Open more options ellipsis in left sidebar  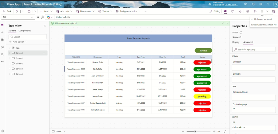click(x=2, y=61)
